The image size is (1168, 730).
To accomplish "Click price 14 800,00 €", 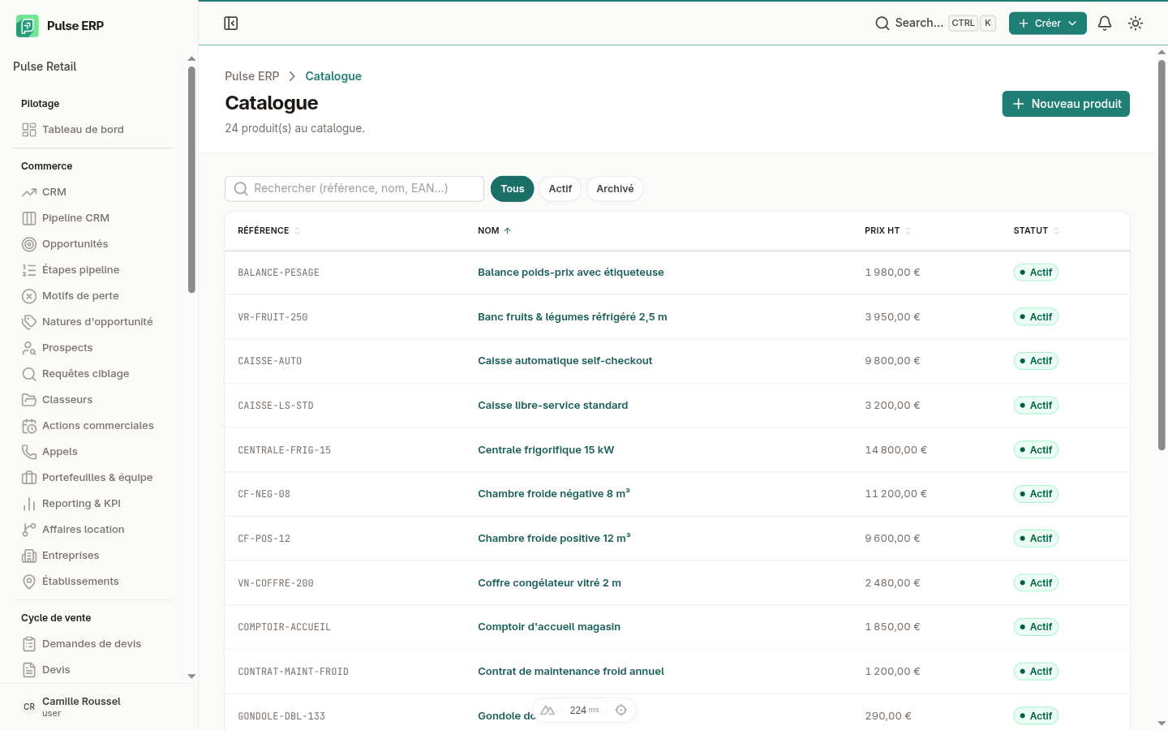I will pos(896,450).
